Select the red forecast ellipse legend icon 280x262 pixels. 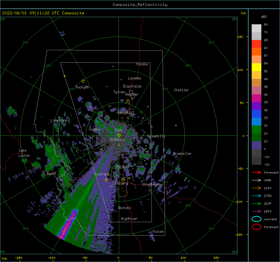(x=256, y=227)
